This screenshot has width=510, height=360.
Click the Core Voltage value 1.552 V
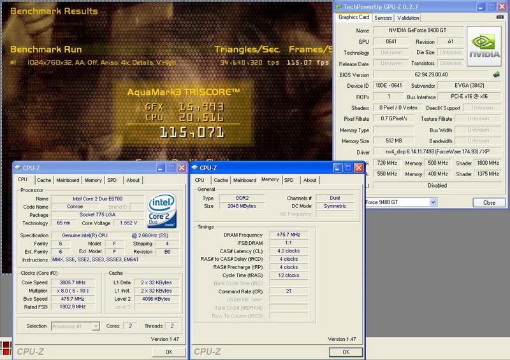128,223
